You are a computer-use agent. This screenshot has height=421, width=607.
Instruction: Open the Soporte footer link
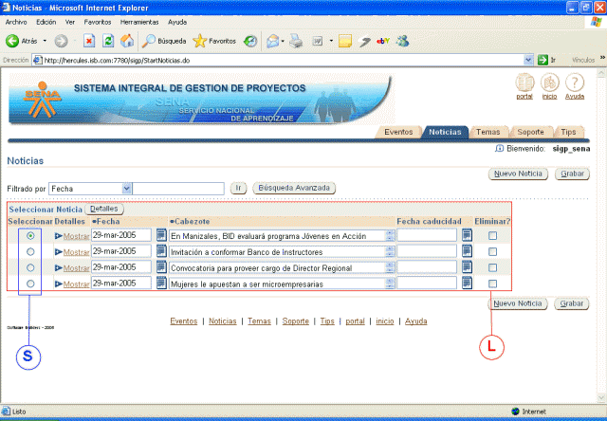(x=295, y=321)
